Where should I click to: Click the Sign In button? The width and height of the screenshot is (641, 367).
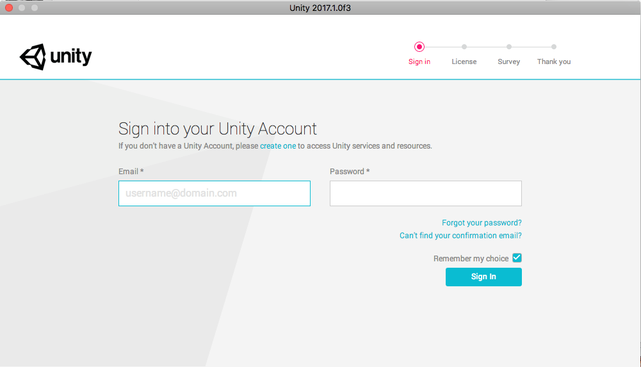[483, 277]
